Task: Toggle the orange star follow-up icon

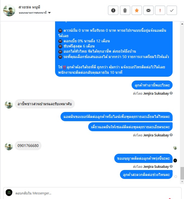Action: [x=137, y=10]
